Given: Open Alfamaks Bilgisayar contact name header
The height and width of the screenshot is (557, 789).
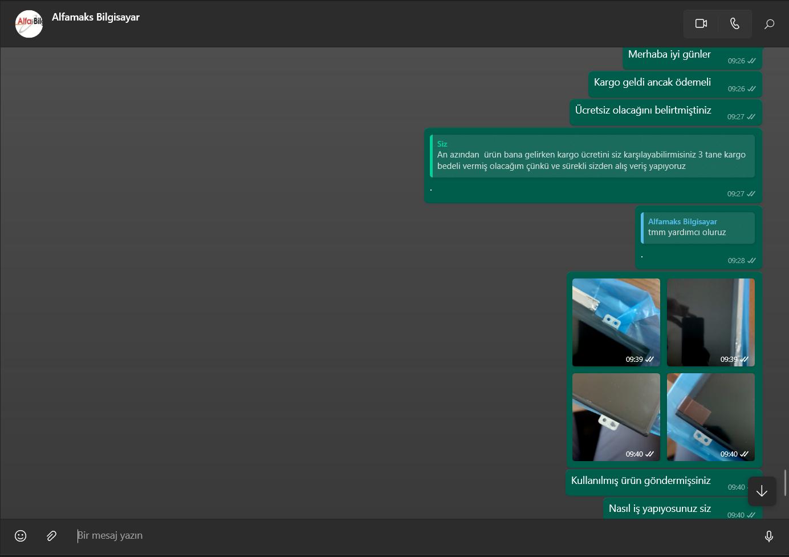Looking at the screenshot, I should coord(96,17).
